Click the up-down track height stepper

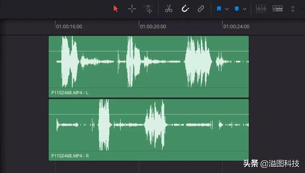click(293, 9)
